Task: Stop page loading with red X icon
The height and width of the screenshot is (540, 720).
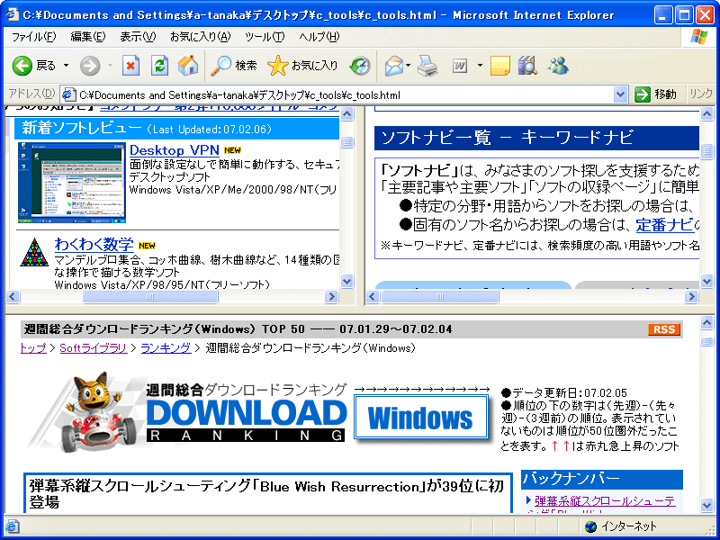Action: [x=130, y=66]
